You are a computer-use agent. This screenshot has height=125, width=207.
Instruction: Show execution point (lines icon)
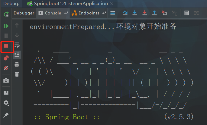(x=113, y=13)
